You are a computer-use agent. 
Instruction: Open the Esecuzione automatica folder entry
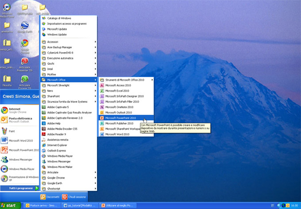(69, 58)
